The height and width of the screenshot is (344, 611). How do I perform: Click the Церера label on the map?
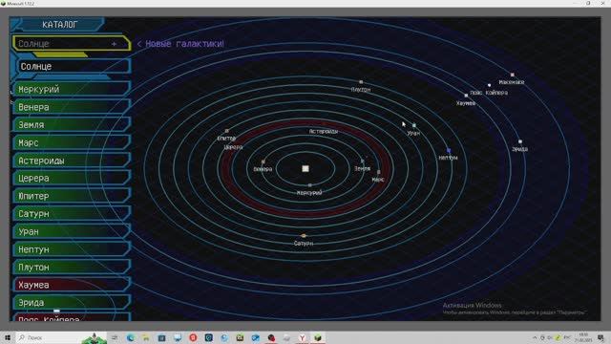[x=233, y=147]
